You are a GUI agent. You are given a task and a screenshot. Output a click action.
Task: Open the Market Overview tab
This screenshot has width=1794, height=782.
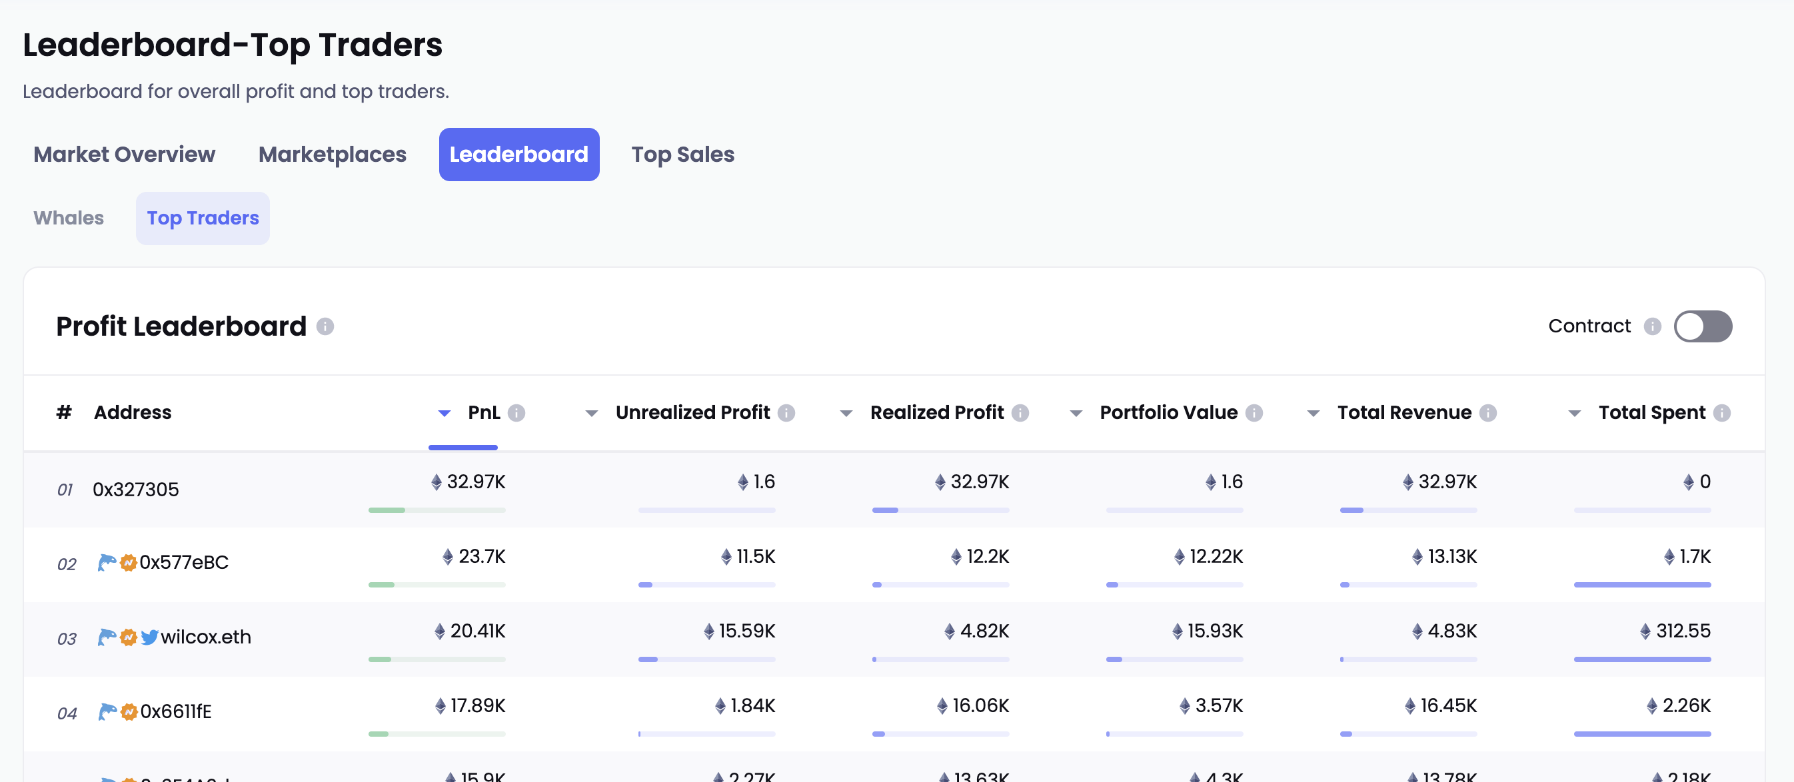click(x=124, y=155)
